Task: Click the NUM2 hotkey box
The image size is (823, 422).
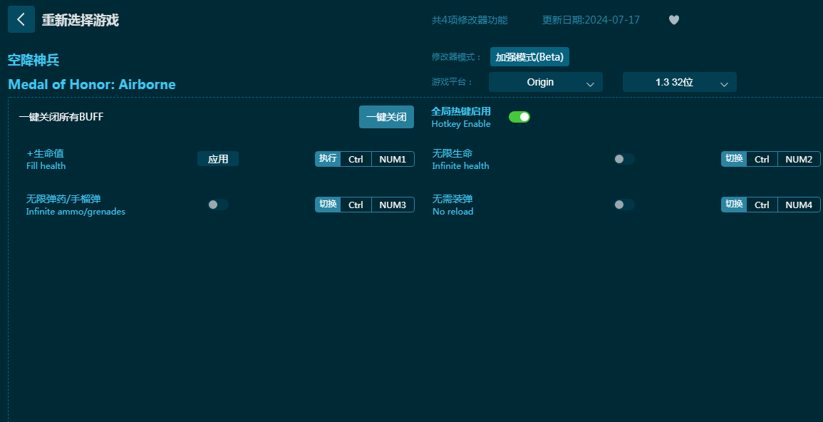Action: tap(799, 159)
